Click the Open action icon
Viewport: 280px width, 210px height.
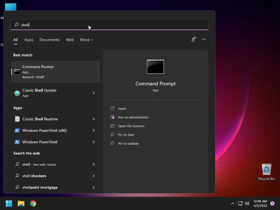click(x=112, y=108)
